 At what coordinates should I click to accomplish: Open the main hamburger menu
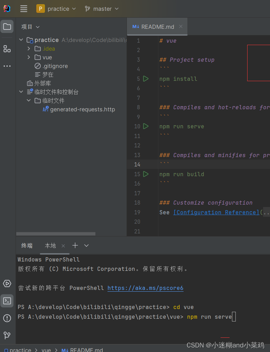[24, 9]
